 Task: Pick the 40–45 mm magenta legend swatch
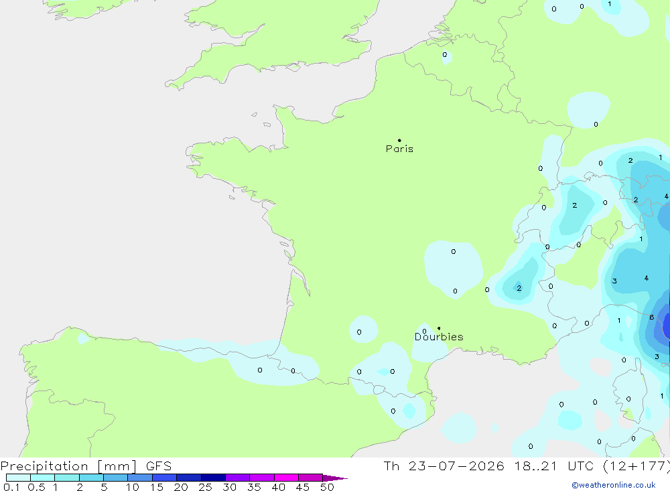click(x=286, y=478)
